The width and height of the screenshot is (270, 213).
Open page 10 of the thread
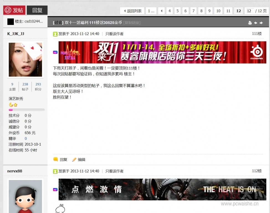tap(218, 11)
